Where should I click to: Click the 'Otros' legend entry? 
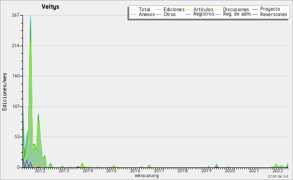click(169, 14)
